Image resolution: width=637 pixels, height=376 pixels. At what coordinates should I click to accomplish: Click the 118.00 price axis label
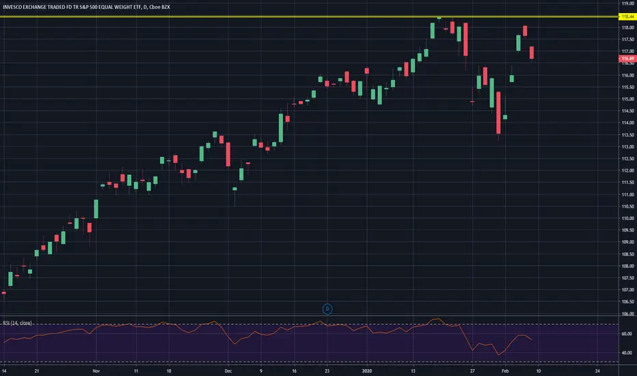pos(627,27)
